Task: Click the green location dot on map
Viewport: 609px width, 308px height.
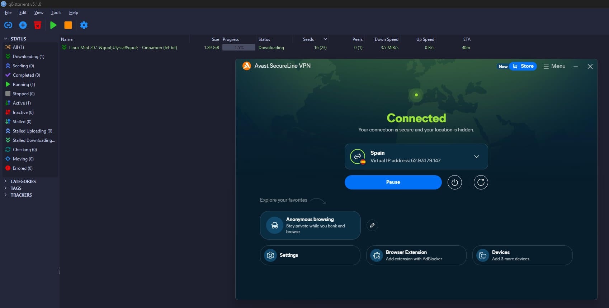Action: 416,95
